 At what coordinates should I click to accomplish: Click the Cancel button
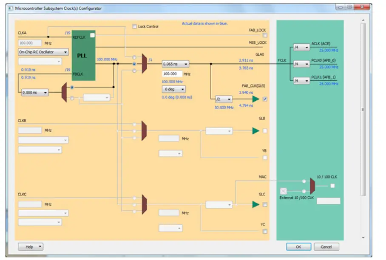point(326,247)
